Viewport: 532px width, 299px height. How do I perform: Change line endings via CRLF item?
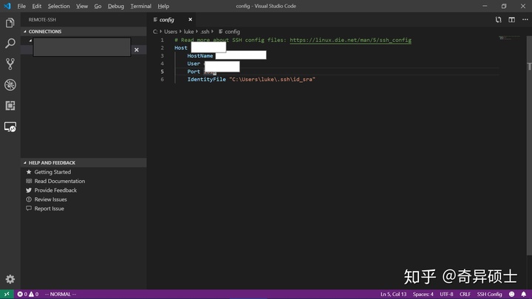465,294
